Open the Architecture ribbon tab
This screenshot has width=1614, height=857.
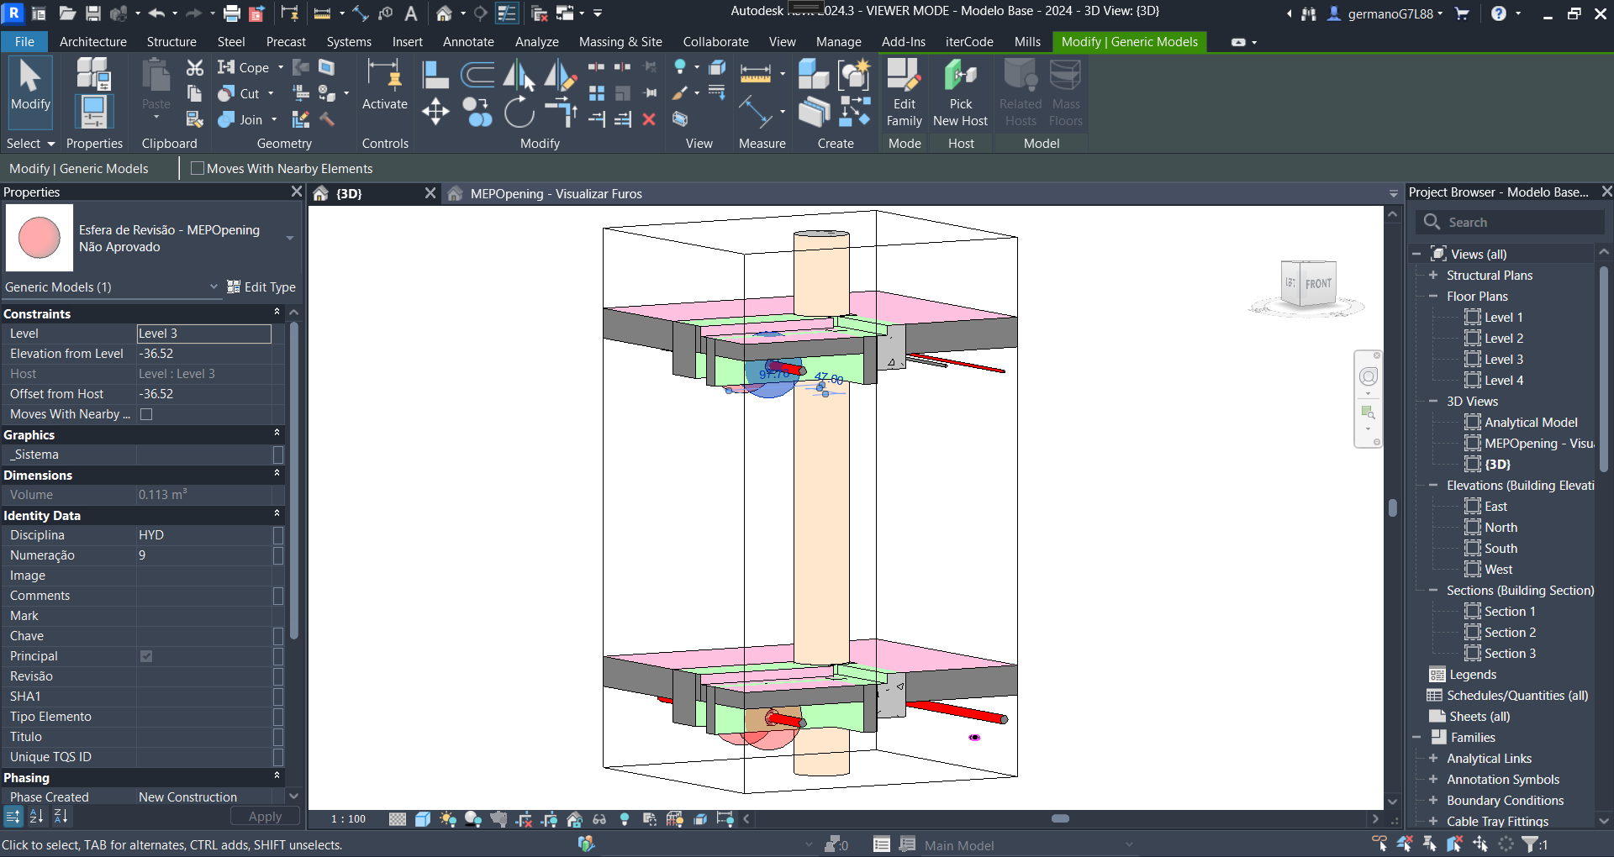click(92, 42)
